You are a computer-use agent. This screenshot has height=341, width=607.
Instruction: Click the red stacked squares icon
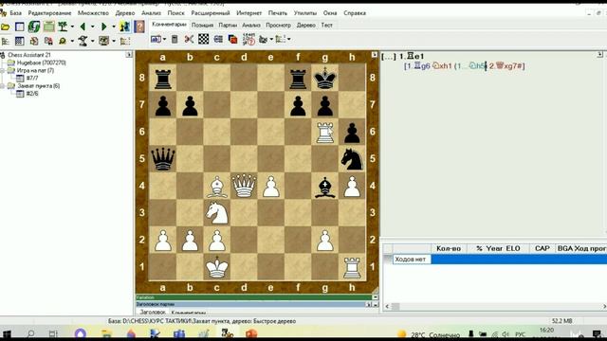(232, 39)
